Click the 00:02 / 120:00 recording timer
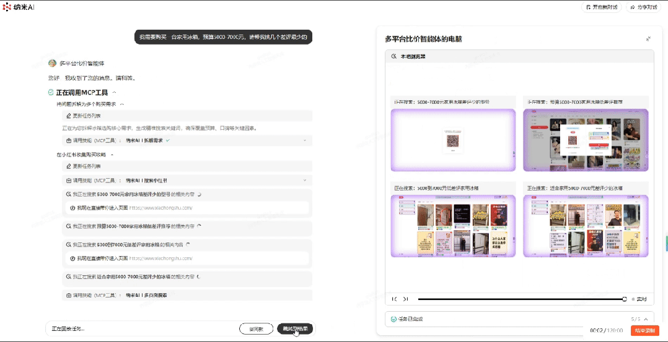Viewport: 668px width, 342px height. click(606, 330)
